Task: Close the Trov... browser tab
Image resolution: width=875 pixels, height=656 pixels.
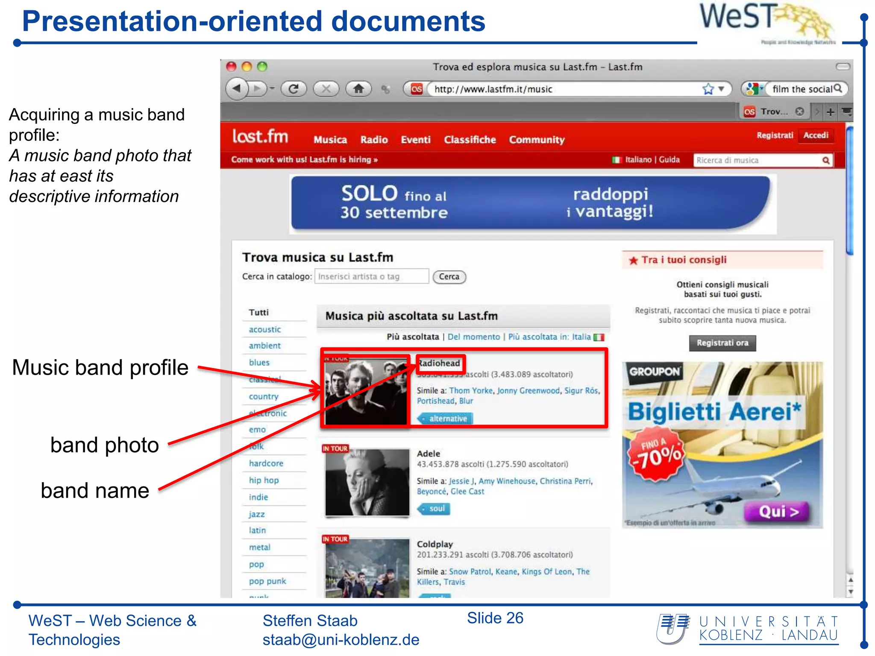Action: point(799,111)
